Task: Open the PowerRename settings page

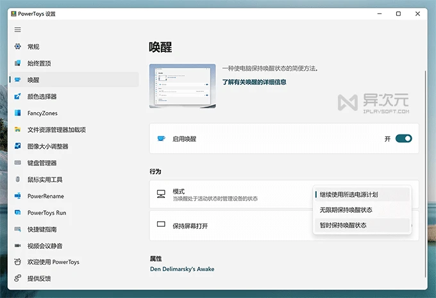Action: click(45, 196)
